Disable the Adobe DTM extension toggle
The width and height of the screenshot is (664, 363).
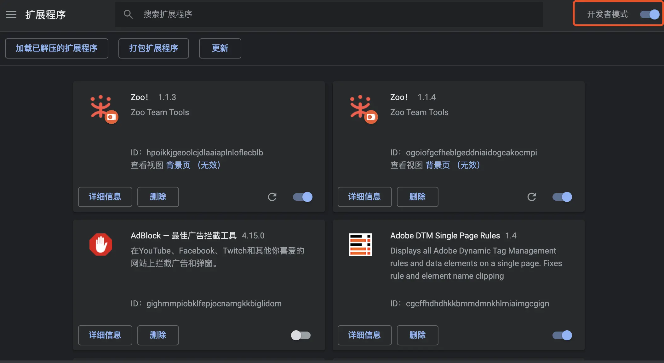(562, 335)
